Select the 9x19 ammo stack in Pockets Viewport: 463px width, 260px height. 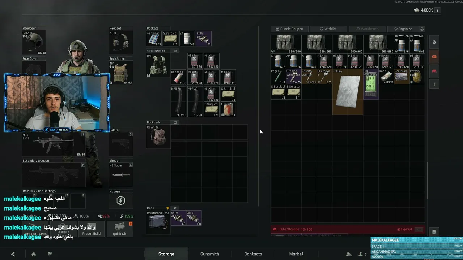coord(204,39)
